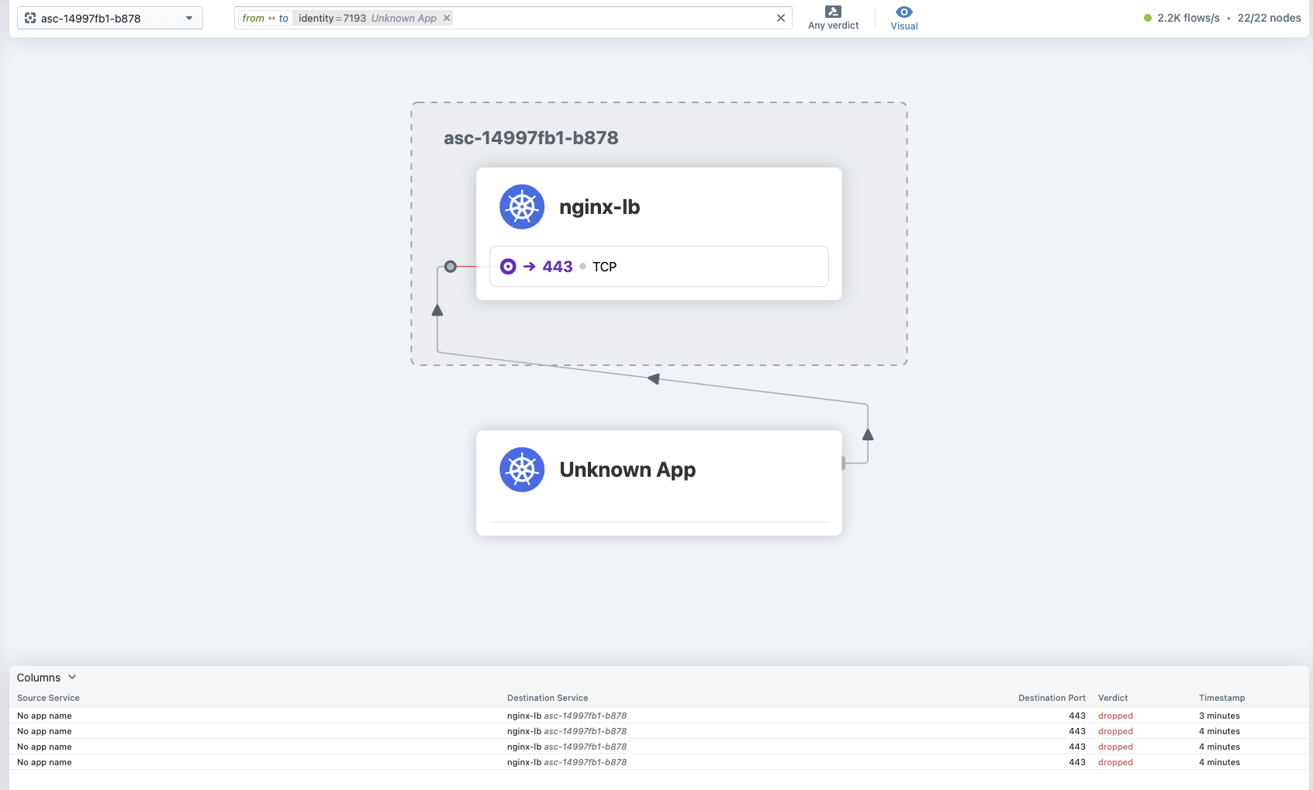The image size is (1313, 790).
Task: Click the last row's nginx-lb destination
Action: [567, 762]
